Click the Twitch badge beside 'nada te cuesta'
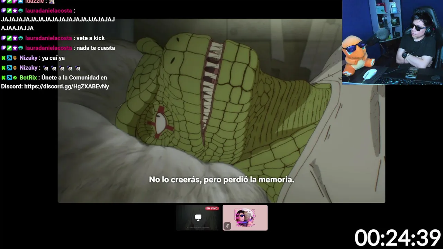The image size is (443, 249). click(x=4, y=48)
